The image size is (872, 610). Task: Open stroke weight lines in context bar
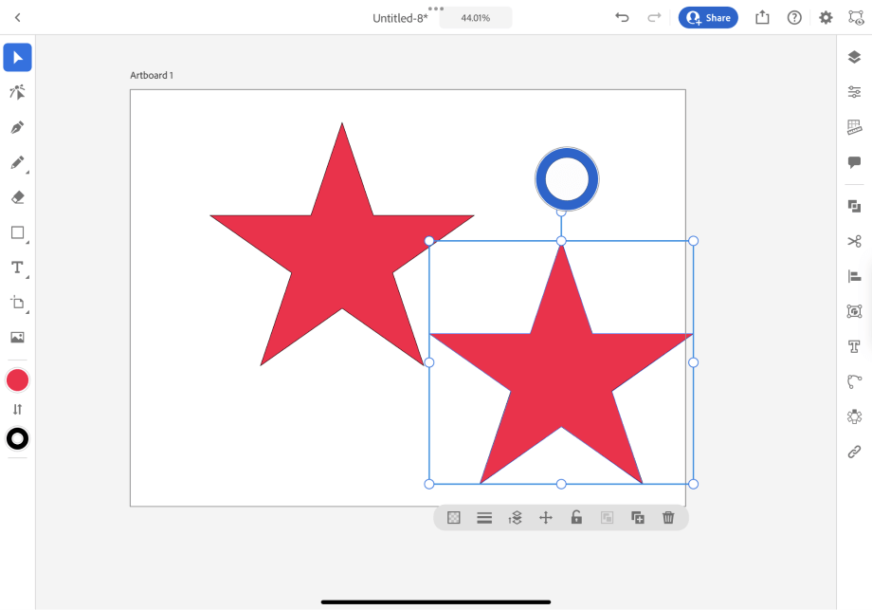pos(484,518)
